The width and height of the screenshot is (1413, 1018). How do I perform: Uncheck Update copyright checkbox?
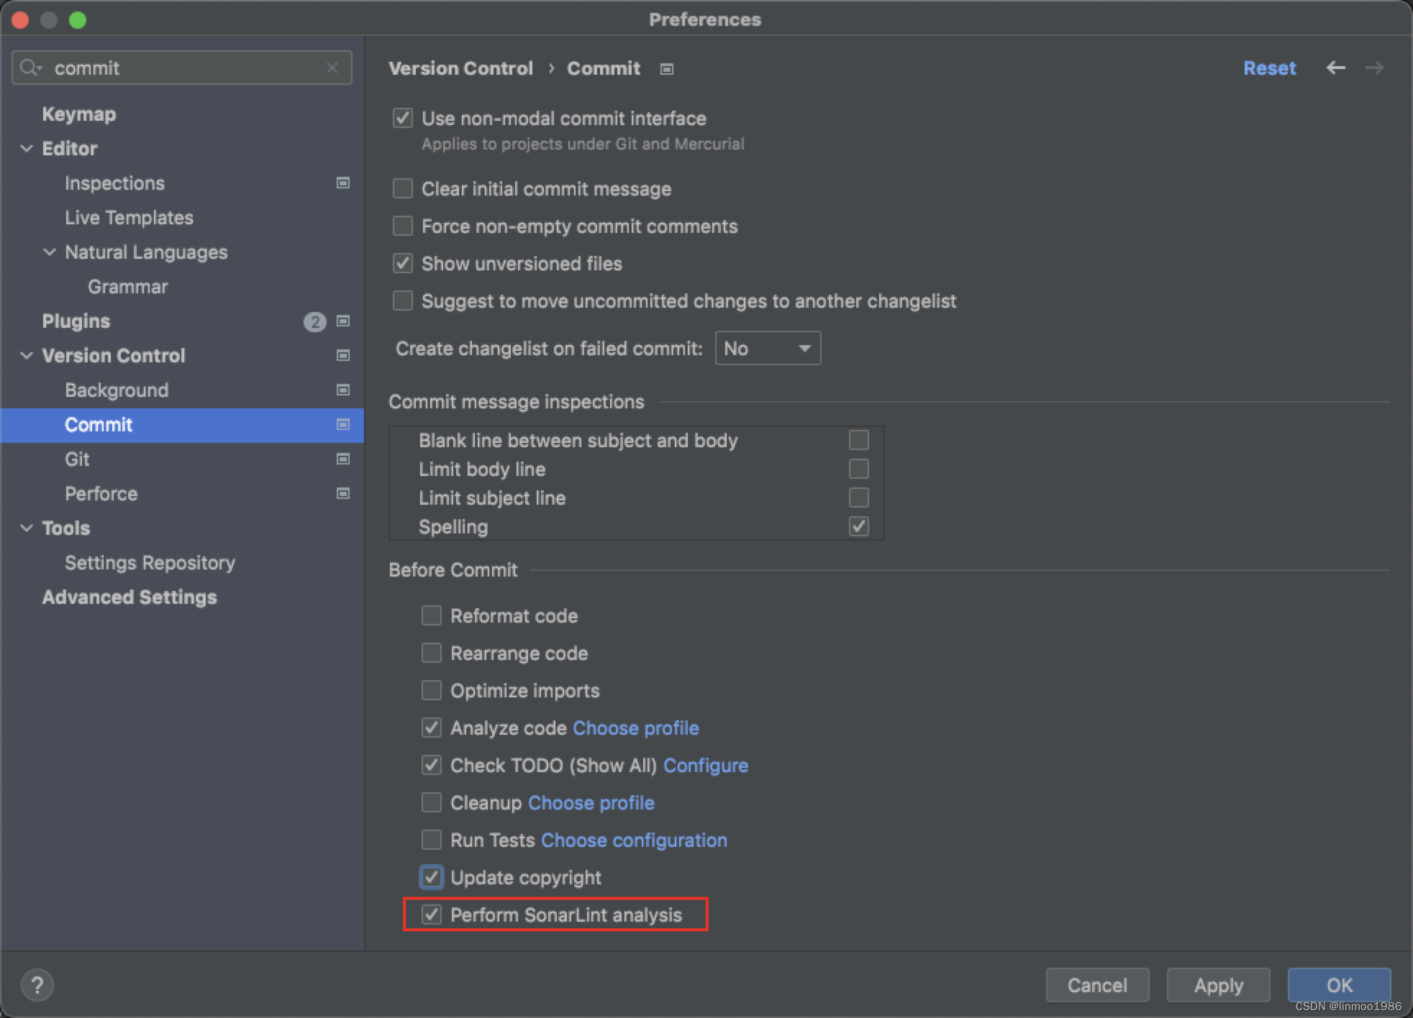[432, 877]
